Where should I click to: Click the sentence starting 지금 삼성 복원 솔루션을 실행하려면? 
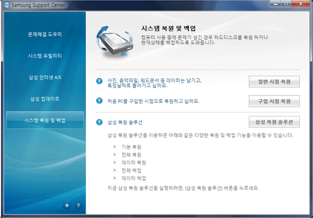183,188
